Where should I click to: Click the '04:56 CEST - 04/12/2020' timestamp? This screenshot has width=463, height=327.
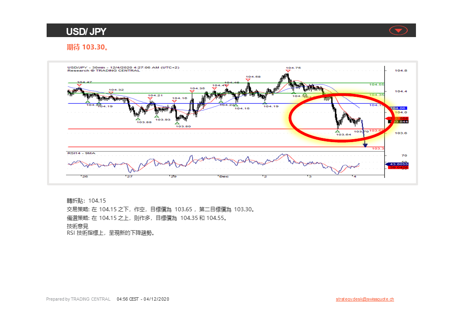[x=143, y=299]
